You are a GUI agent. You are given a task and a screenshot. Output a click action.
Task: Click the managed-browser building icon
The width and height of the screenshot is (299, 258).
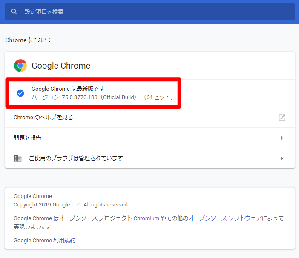[x=18, y=158]
